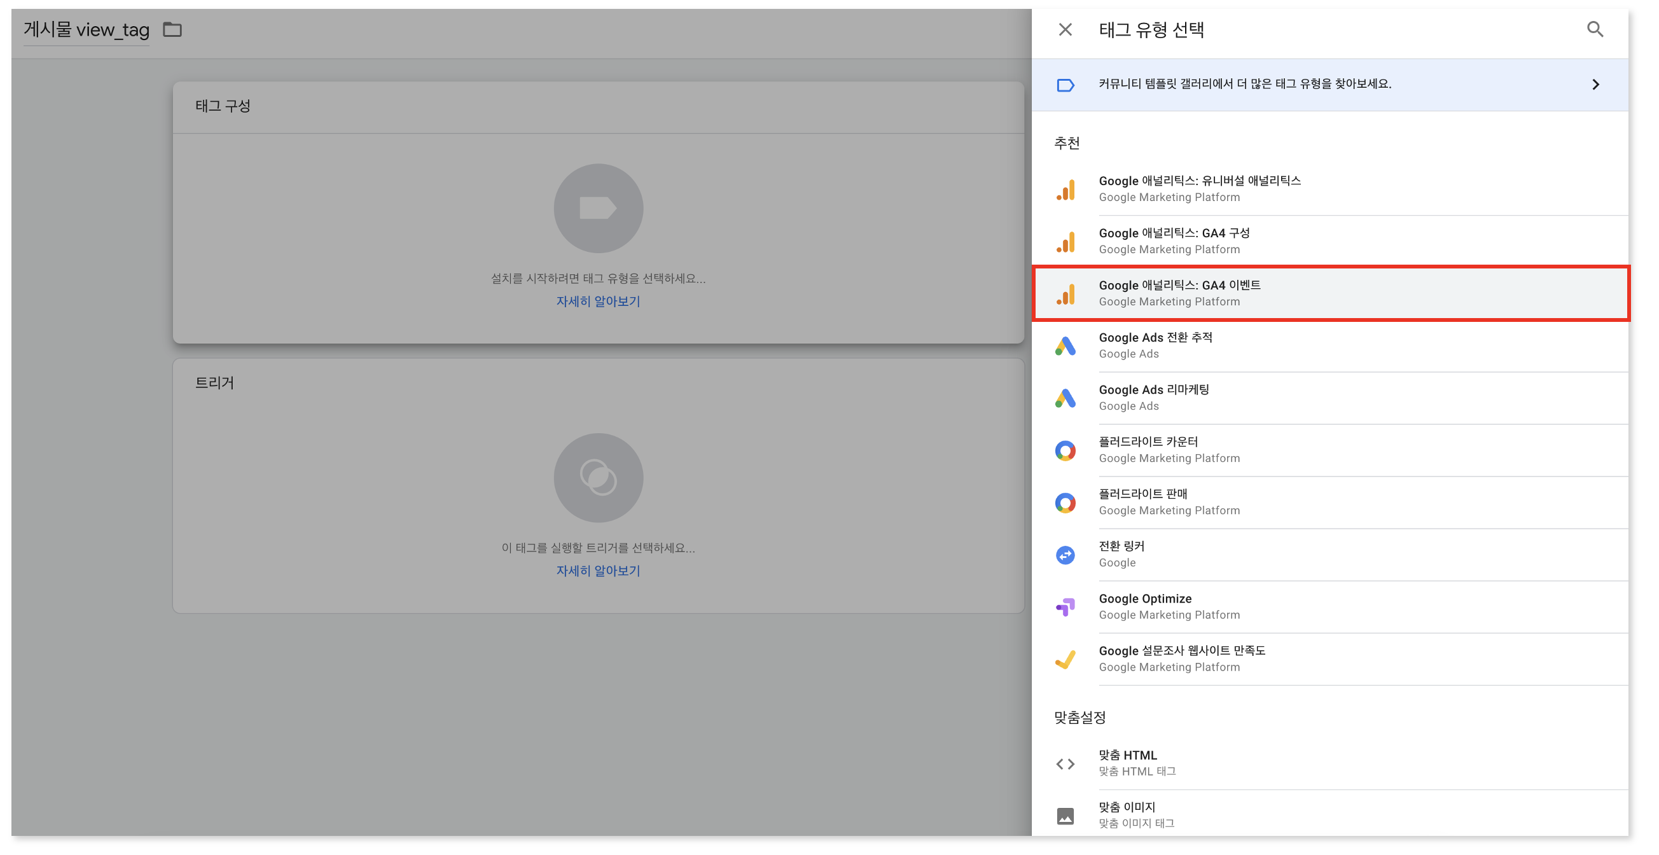The image size is (1659, 855).
Task: Edit the tag name 게시물 view_tag
Action: (x=87, y=30)
